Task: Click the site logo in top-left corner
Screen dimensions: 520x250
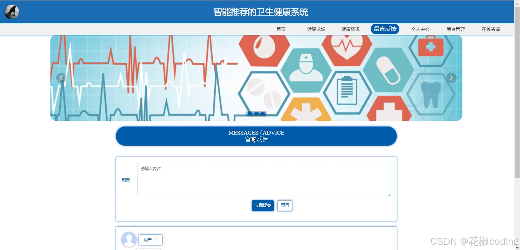Action: (11, 11)
